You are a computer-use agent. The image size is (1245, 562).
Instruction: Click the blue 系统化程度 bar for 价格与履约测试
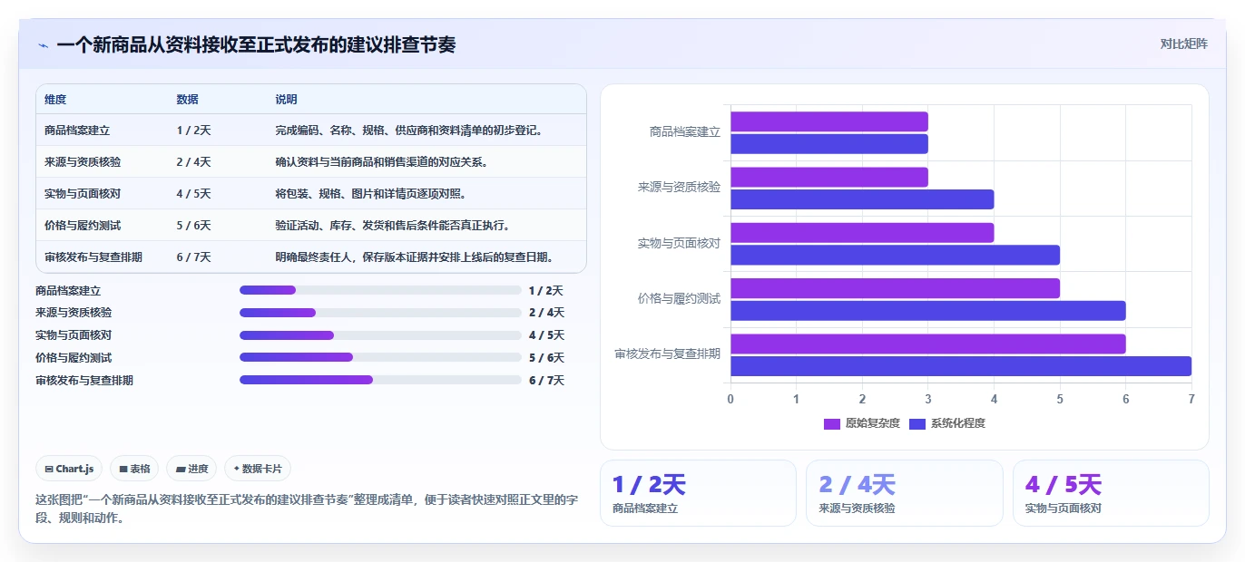[x=928, y=310]
